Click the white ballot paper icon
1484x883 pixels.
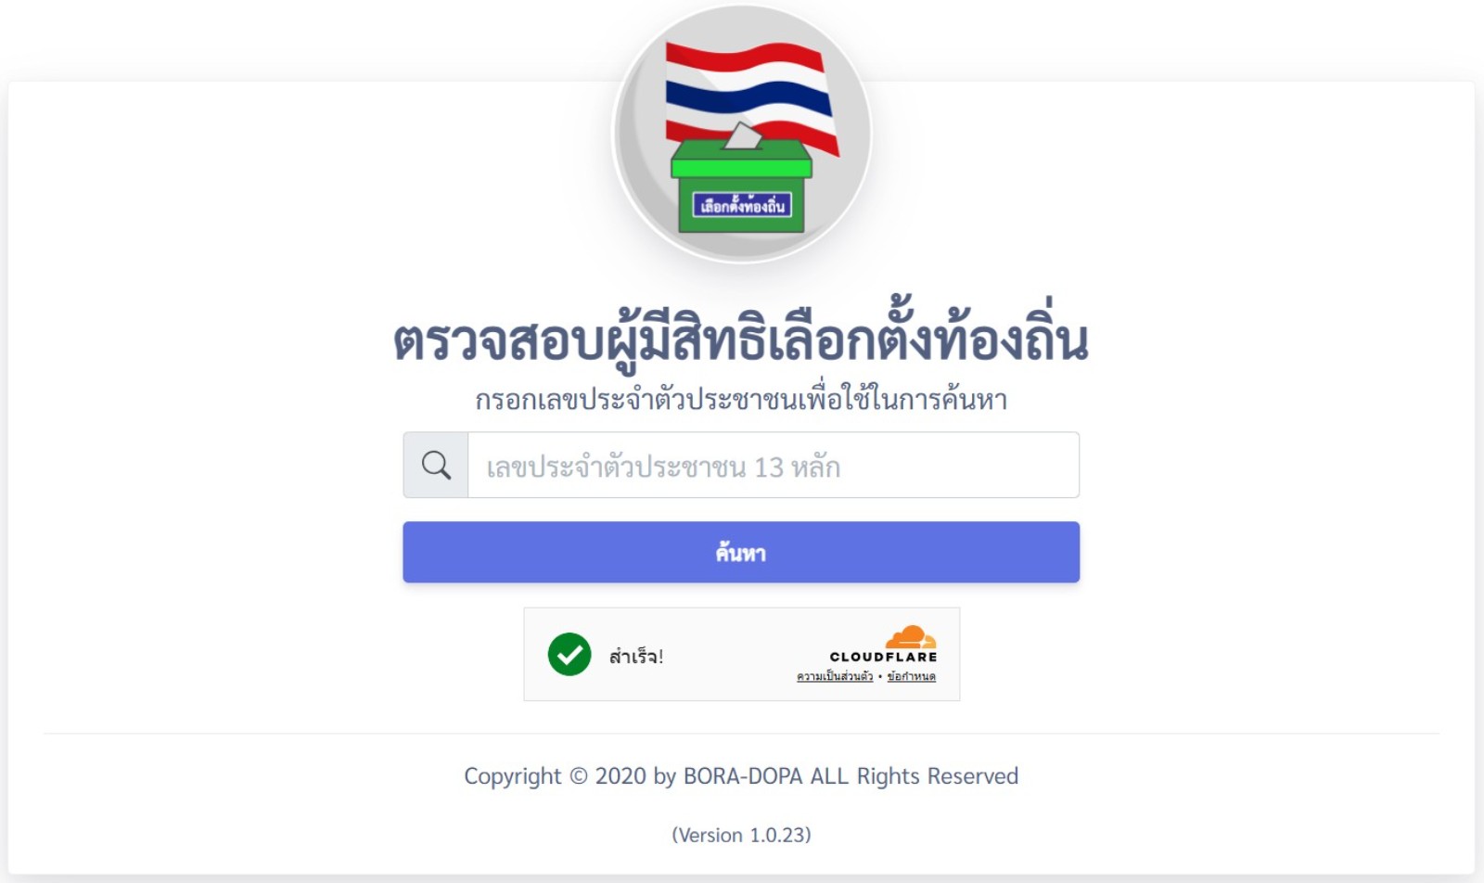743,137
